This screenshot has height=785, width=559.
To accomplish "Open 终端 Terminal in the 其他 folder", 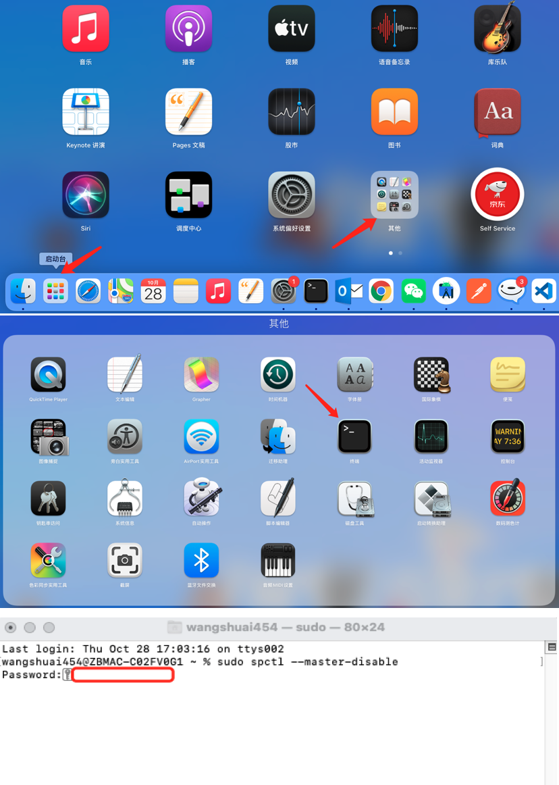I will 354,436.
